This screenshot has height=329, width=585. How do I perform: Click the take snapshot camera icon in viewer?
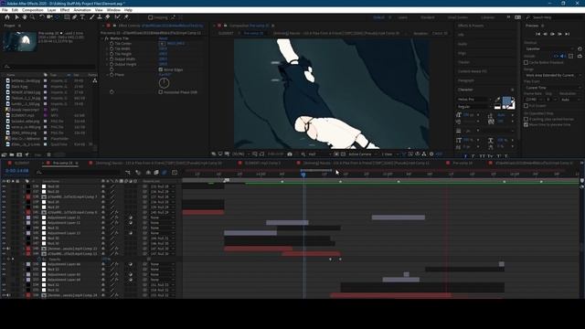pyautogui.click(x=290, y=154)
